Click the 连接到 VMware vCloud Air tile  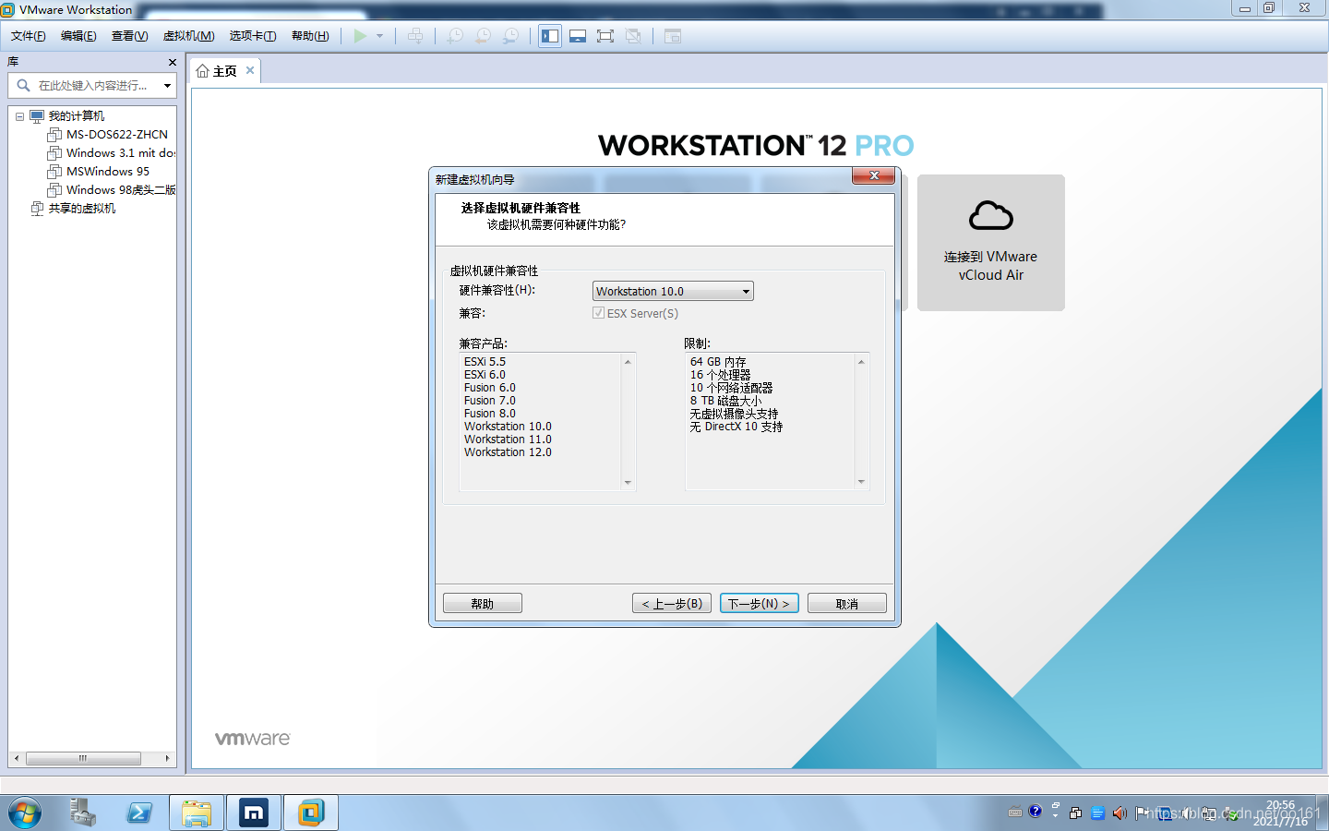click(x=991, y=243)
